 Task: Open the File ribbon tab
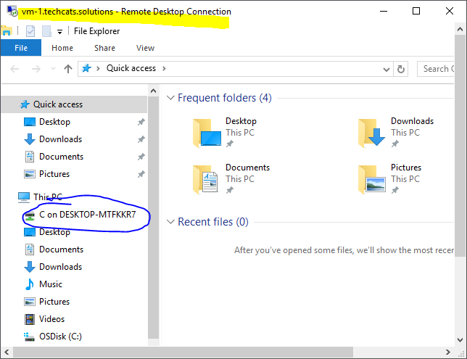coord(21,48)
